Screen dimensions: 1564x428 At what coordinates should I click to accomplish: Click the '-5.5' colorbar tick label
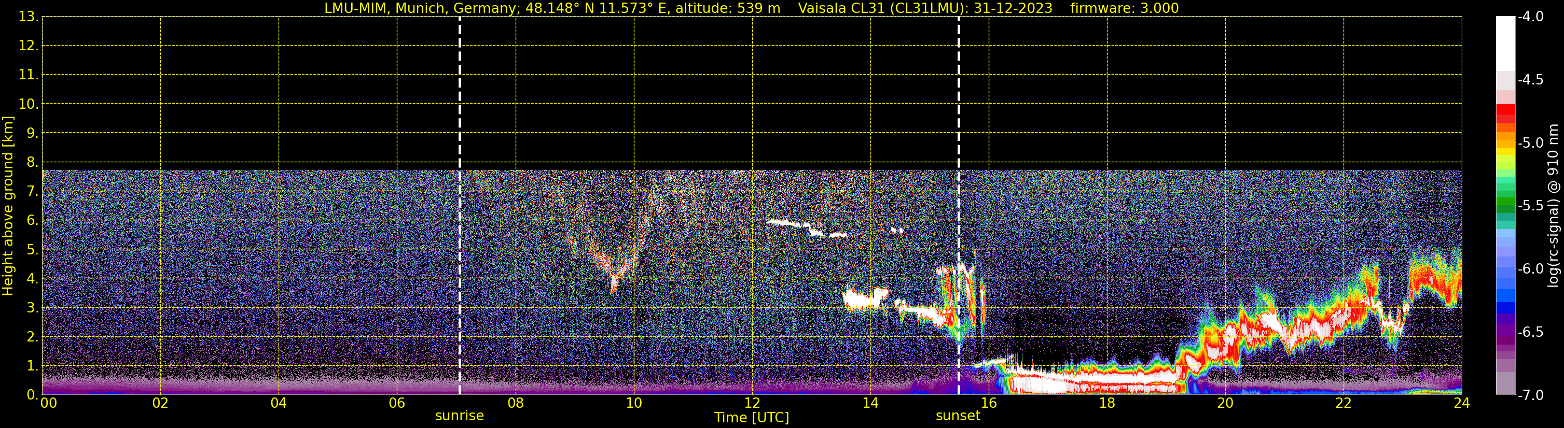1531,206
